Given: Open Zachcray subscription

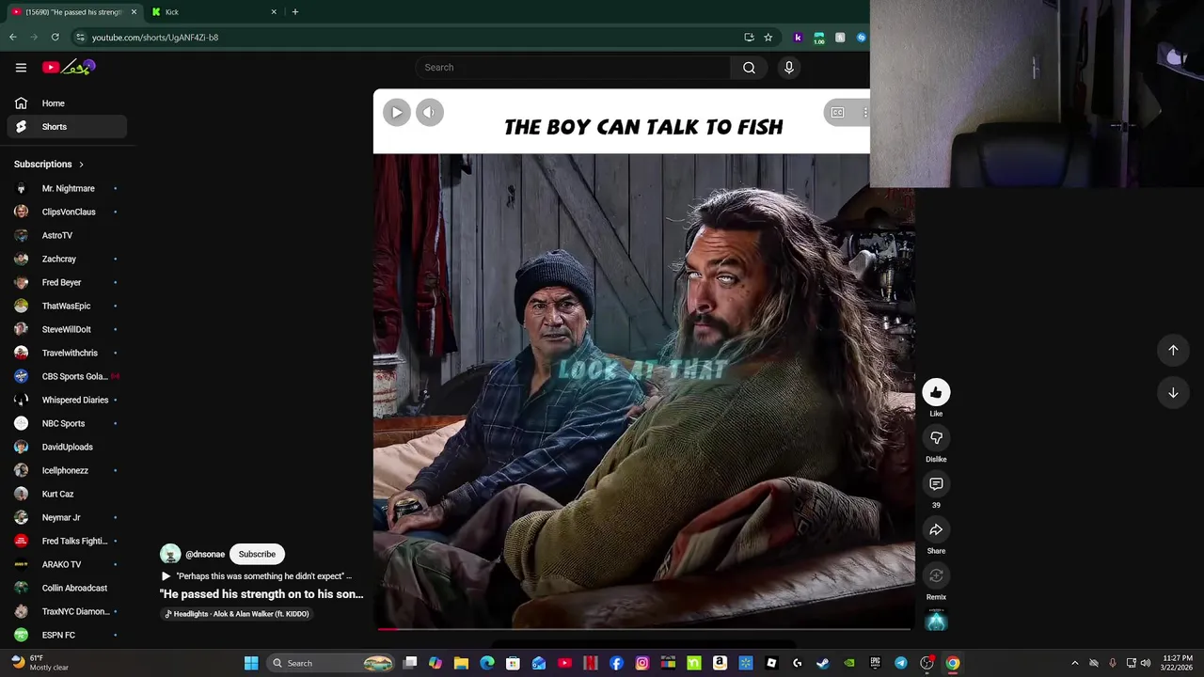Looking at the screenshot, I should (x=67, y=259).
